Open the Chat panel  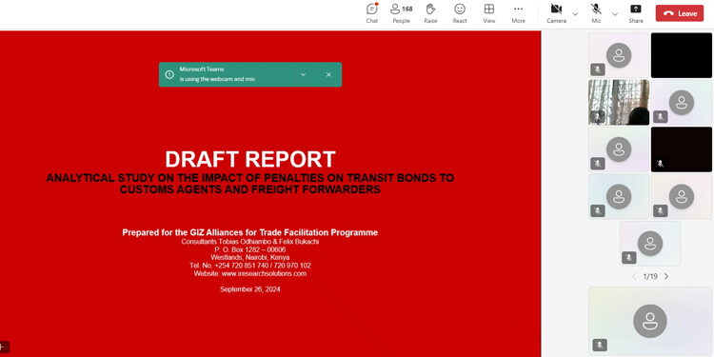[372, 13]
